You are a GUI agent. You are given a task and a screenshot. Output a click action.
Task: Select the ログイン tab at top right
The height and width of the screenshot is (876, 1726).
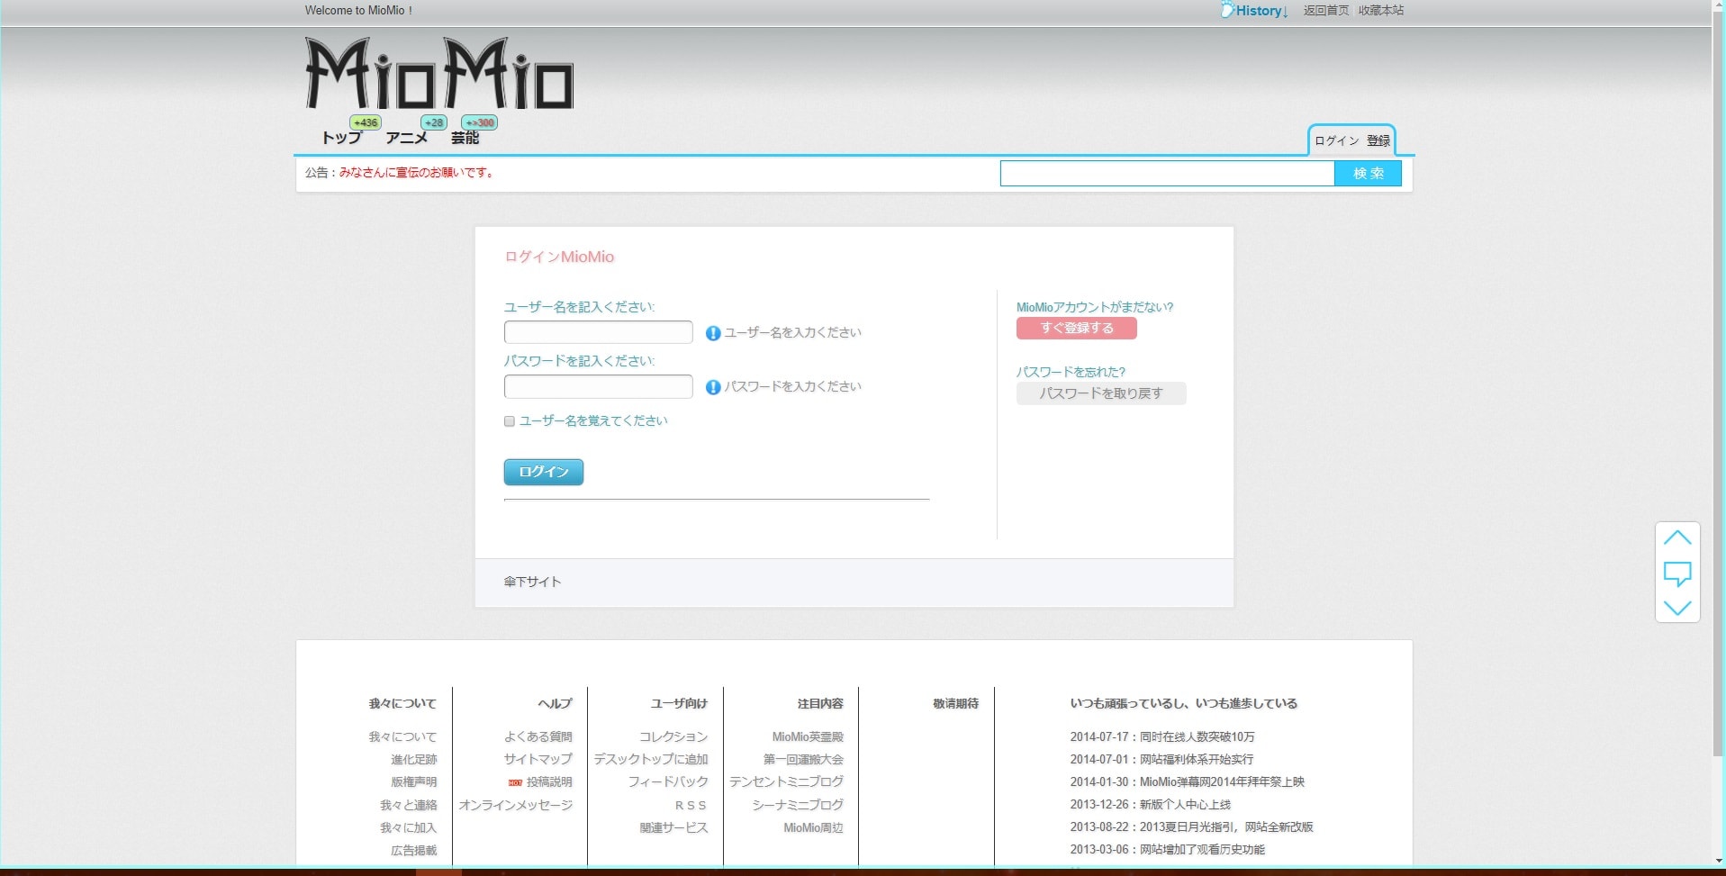tap(1336, 140)
